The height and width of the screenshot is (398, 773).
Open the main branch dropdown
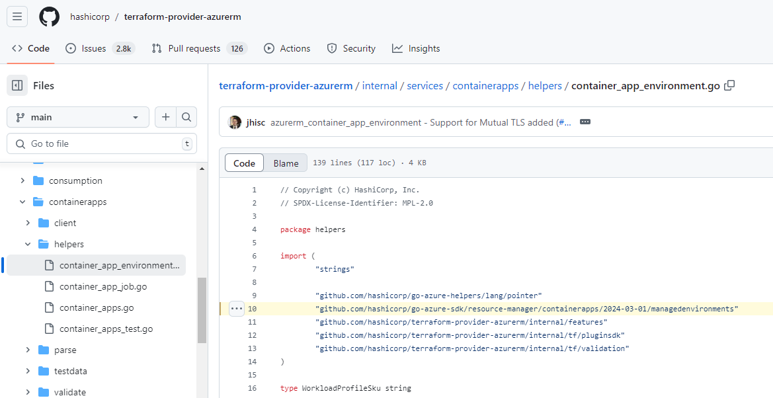tap(78, 117)
